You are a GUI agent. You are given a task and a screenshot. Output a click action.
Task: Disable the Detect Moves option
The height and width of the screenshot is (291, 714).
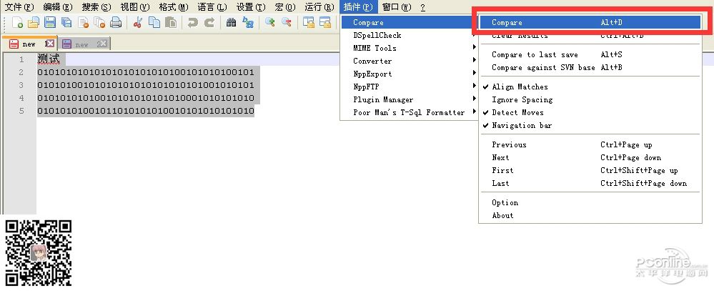517,113
